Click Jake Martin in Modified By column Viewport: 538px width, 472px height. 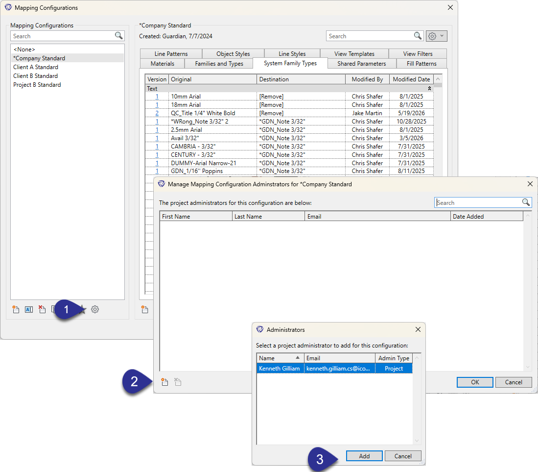tap(367, 113)
